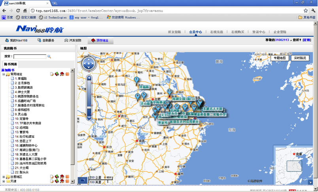Open the 我的Navi168 tab

click(16, 40)
